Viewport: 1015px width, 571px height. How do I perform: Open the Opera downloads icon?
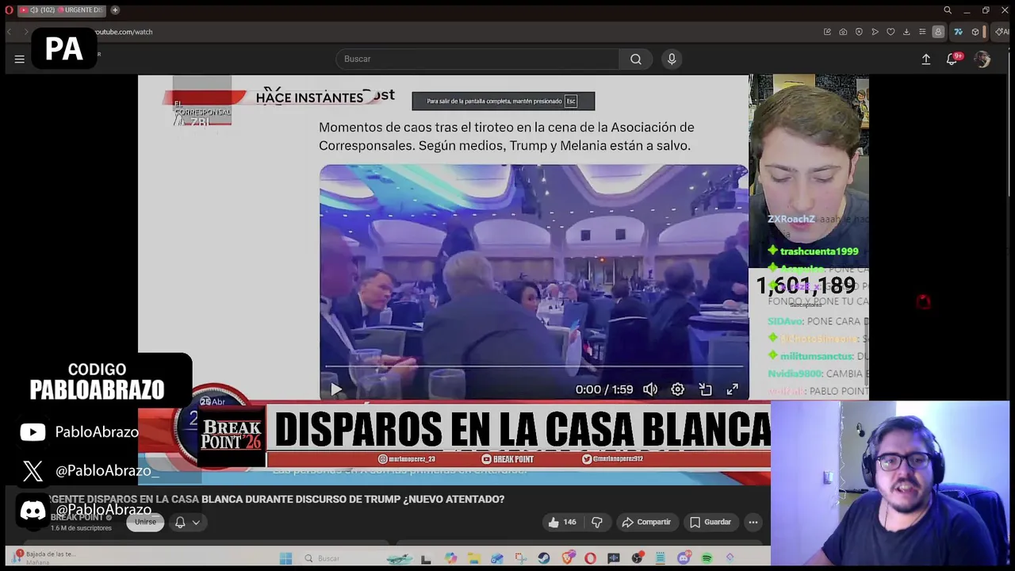(906, 32)
